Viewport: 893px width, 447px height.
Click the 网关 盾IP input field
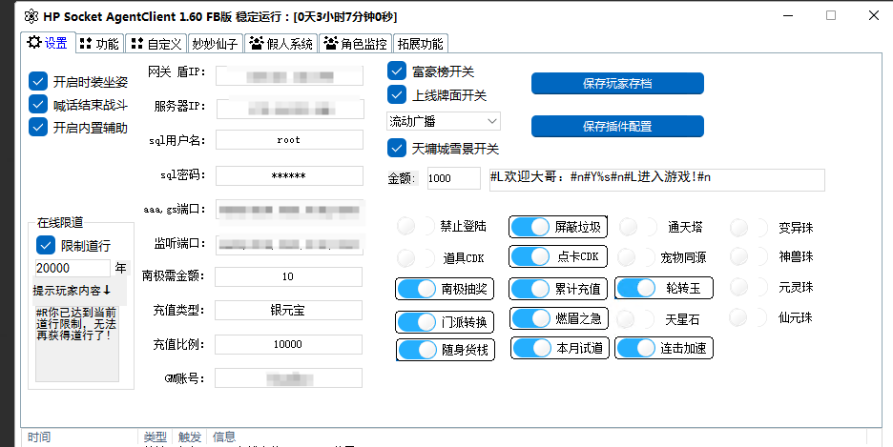click(289, 75)
